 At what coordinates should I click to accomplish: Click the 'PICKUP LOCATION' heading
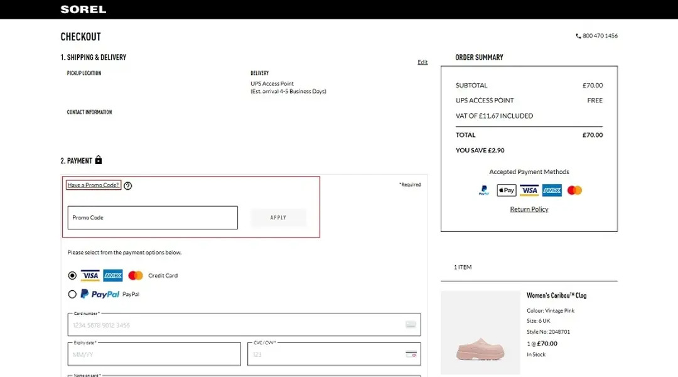84,73
